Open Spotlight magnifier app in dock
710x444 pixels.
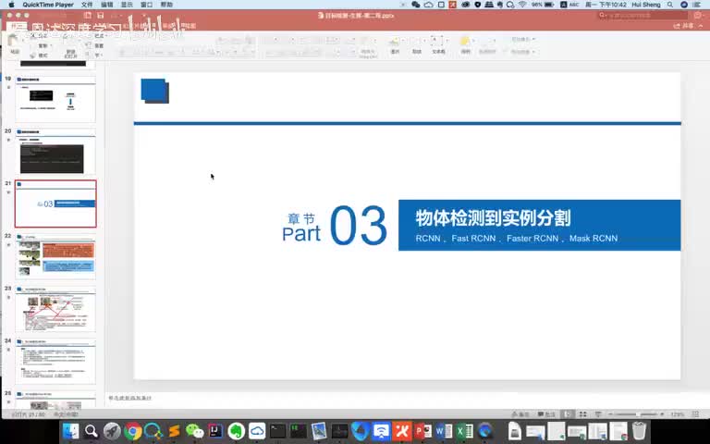click(x=91, y=431)
